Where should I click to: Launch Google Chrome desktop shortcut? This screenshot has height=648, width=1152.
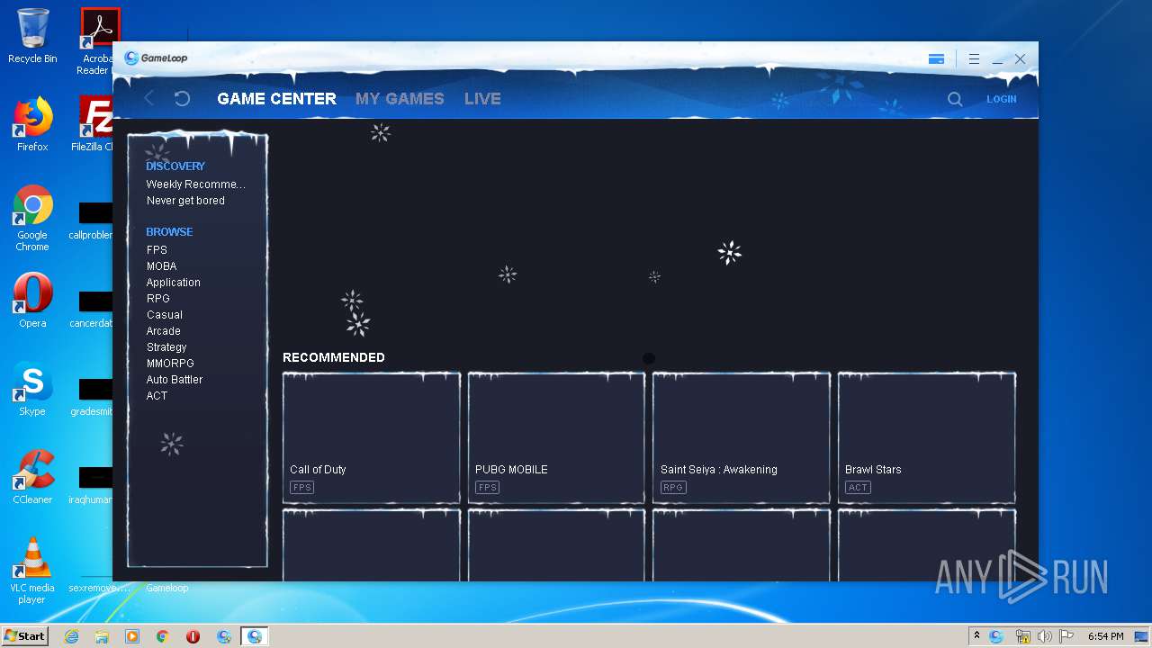pyautogui.click(x=32, y=218)
